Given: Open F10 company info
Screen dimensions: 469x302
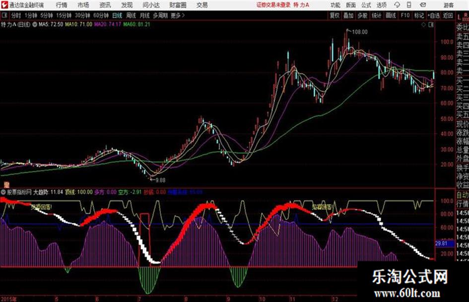Looking at the screenshot, I should pos(405,15).
